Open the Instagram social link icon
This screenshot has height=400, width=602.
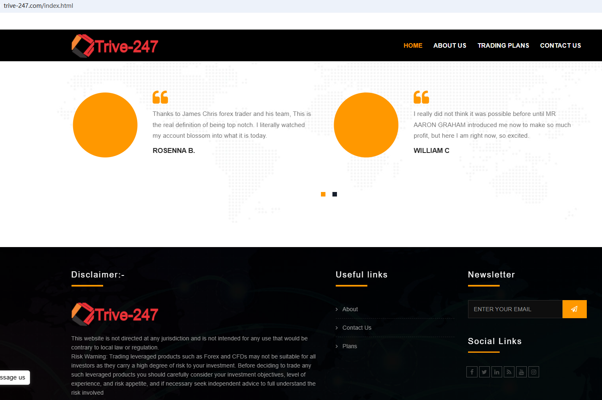click(x=533, y=372)
